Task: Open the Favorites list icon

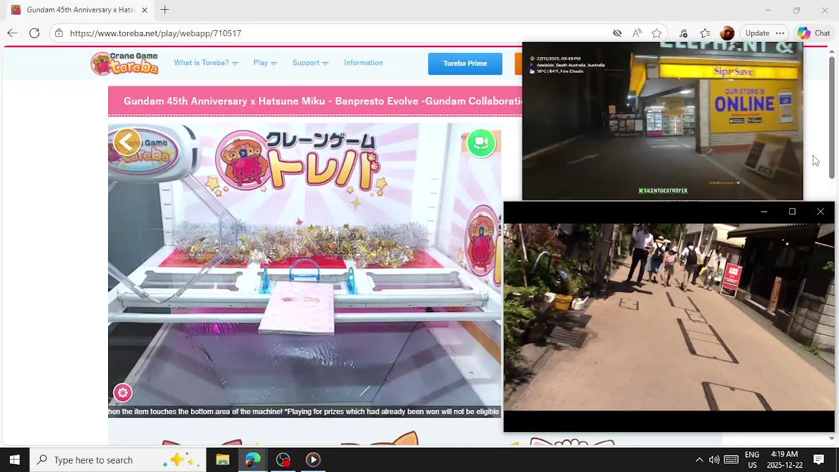Action: pos(705,33)
